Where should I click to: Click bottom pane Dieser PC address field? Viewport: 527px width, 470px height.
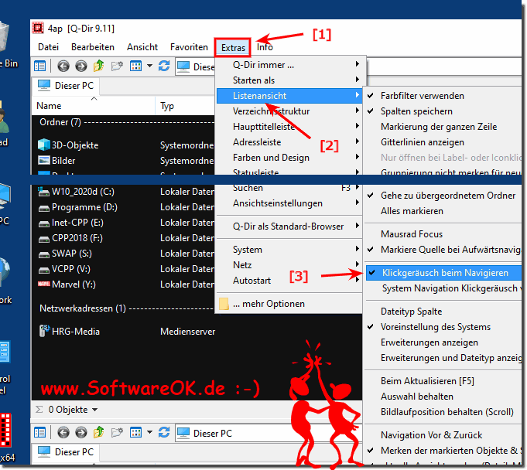(x=269, y=433)
